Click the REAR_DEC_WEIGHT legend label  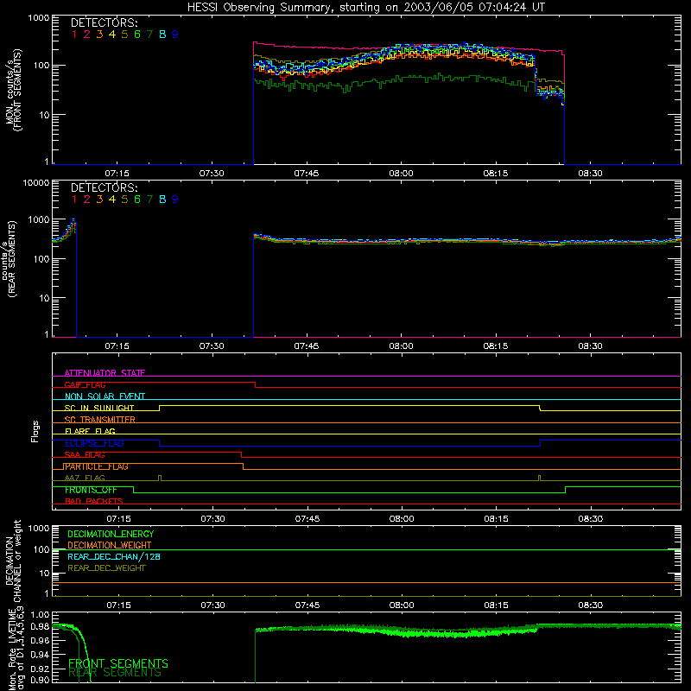coord(106,568)
